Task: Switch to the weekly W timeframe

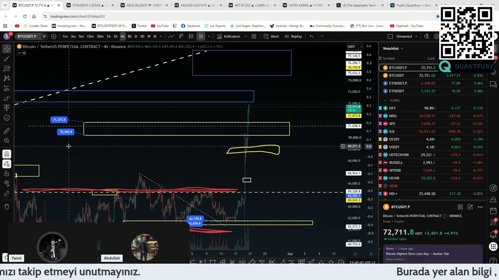Action: pyautogui.click(x=149, y=36)
